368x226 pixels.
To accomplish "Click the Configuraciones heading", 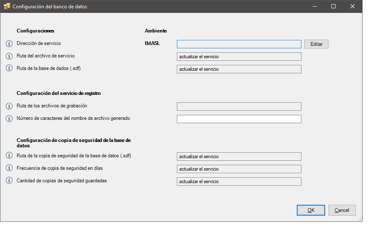I will [35, 31].
